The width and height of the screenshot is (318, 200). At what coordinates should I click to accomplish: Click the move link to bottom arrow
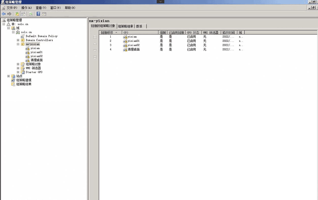pyautogui.click(x=95, y=57)
